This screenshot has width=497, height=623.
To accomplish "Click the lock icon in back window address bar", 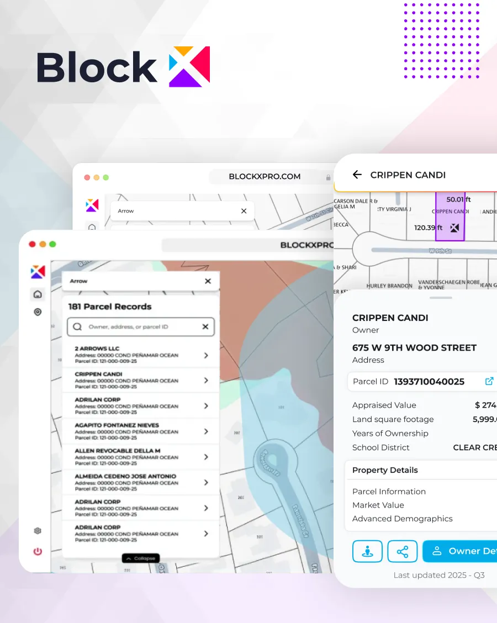I will (x=328, y=177).
